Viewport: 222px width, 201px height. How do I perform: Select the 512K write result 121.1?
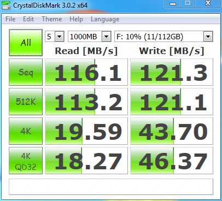click(x=172, y=102)
